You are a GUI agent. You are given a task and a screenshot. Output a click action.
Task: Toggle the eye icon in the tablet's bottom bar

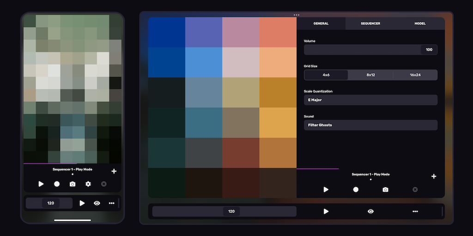pyautogui.click(x=371, y=211)
